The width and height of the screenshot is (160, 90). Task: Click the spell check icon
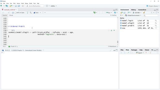[27, 12]
